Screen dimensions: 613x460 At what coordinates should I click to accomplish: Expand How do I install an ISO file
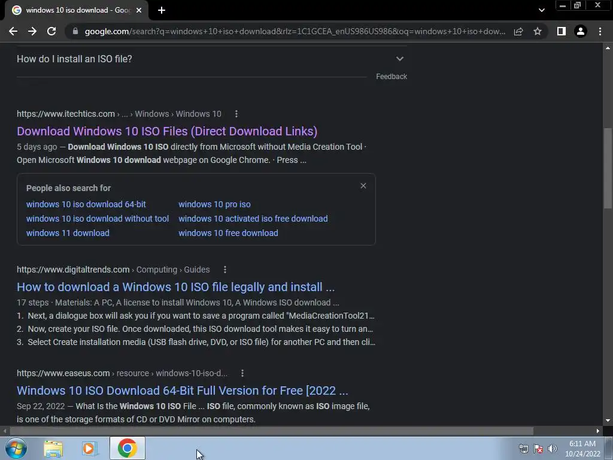pos(211,59)
